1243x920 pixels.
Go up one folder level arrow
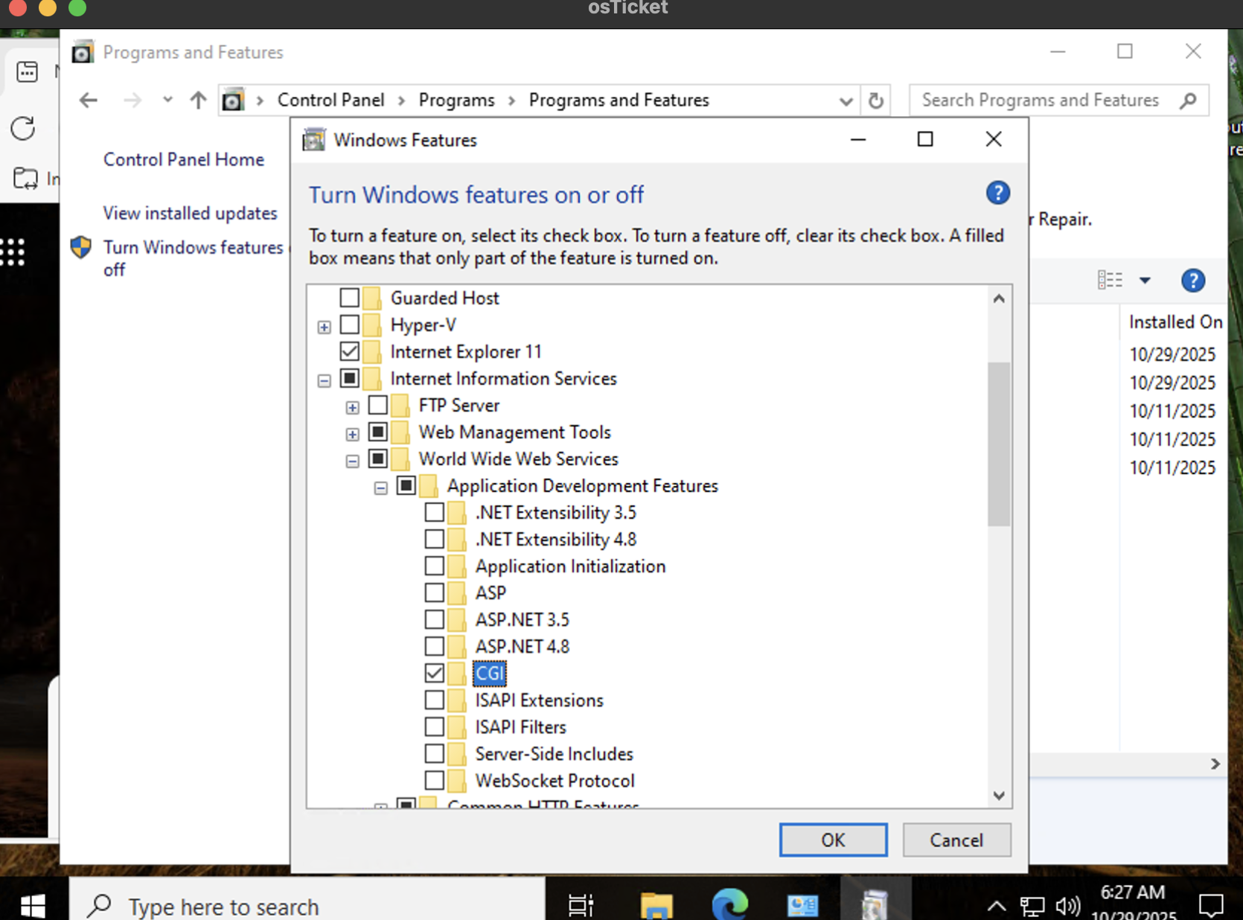click(x=198, y=100)
